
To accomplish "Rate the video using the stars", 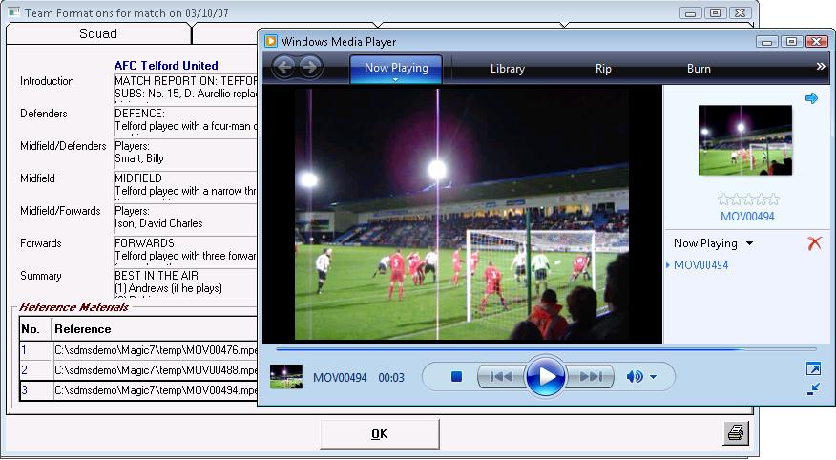I will [748, 199].
